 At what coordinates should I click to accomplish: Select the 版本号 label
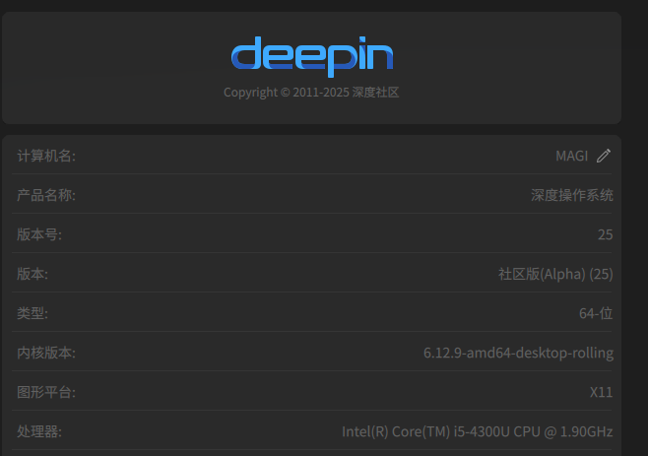(x=39, y=234)
